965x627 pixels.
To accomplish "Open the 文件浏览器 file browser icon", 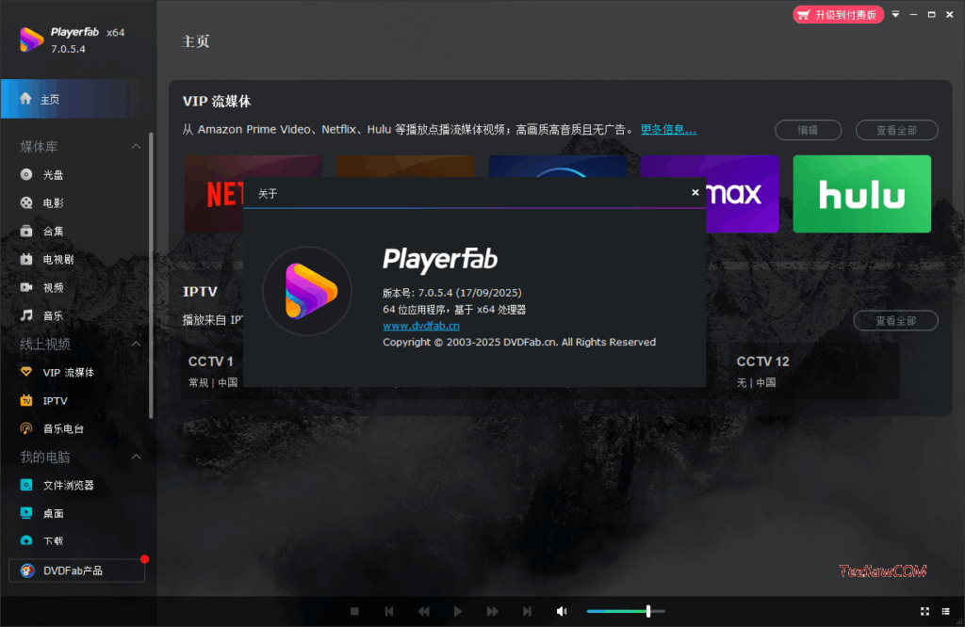I will click(x=26, y=485).
